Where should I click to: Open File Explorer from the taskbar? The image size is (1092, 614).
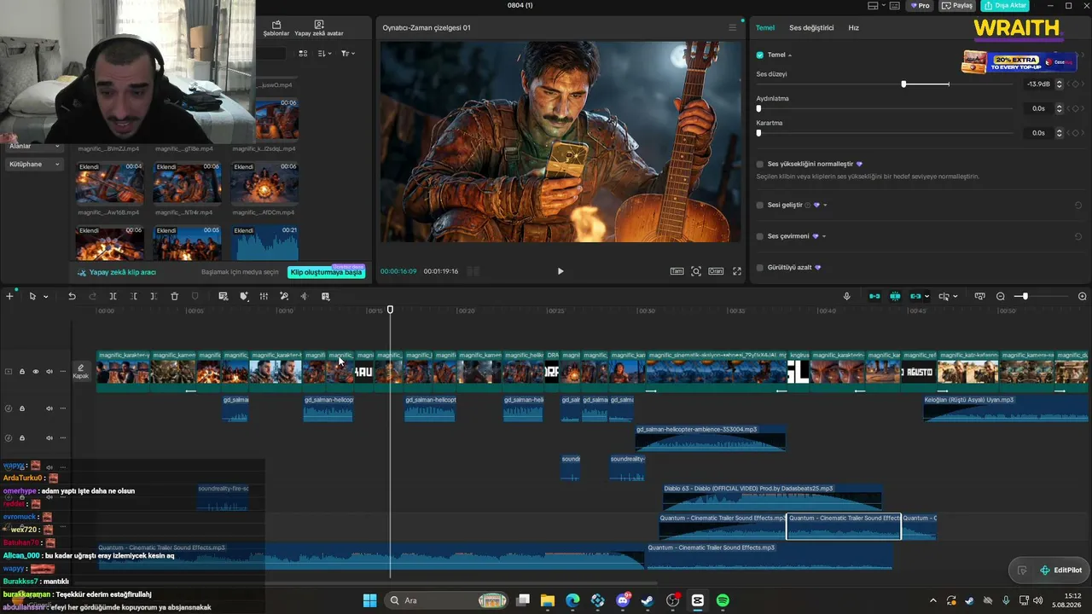[548, 600]
